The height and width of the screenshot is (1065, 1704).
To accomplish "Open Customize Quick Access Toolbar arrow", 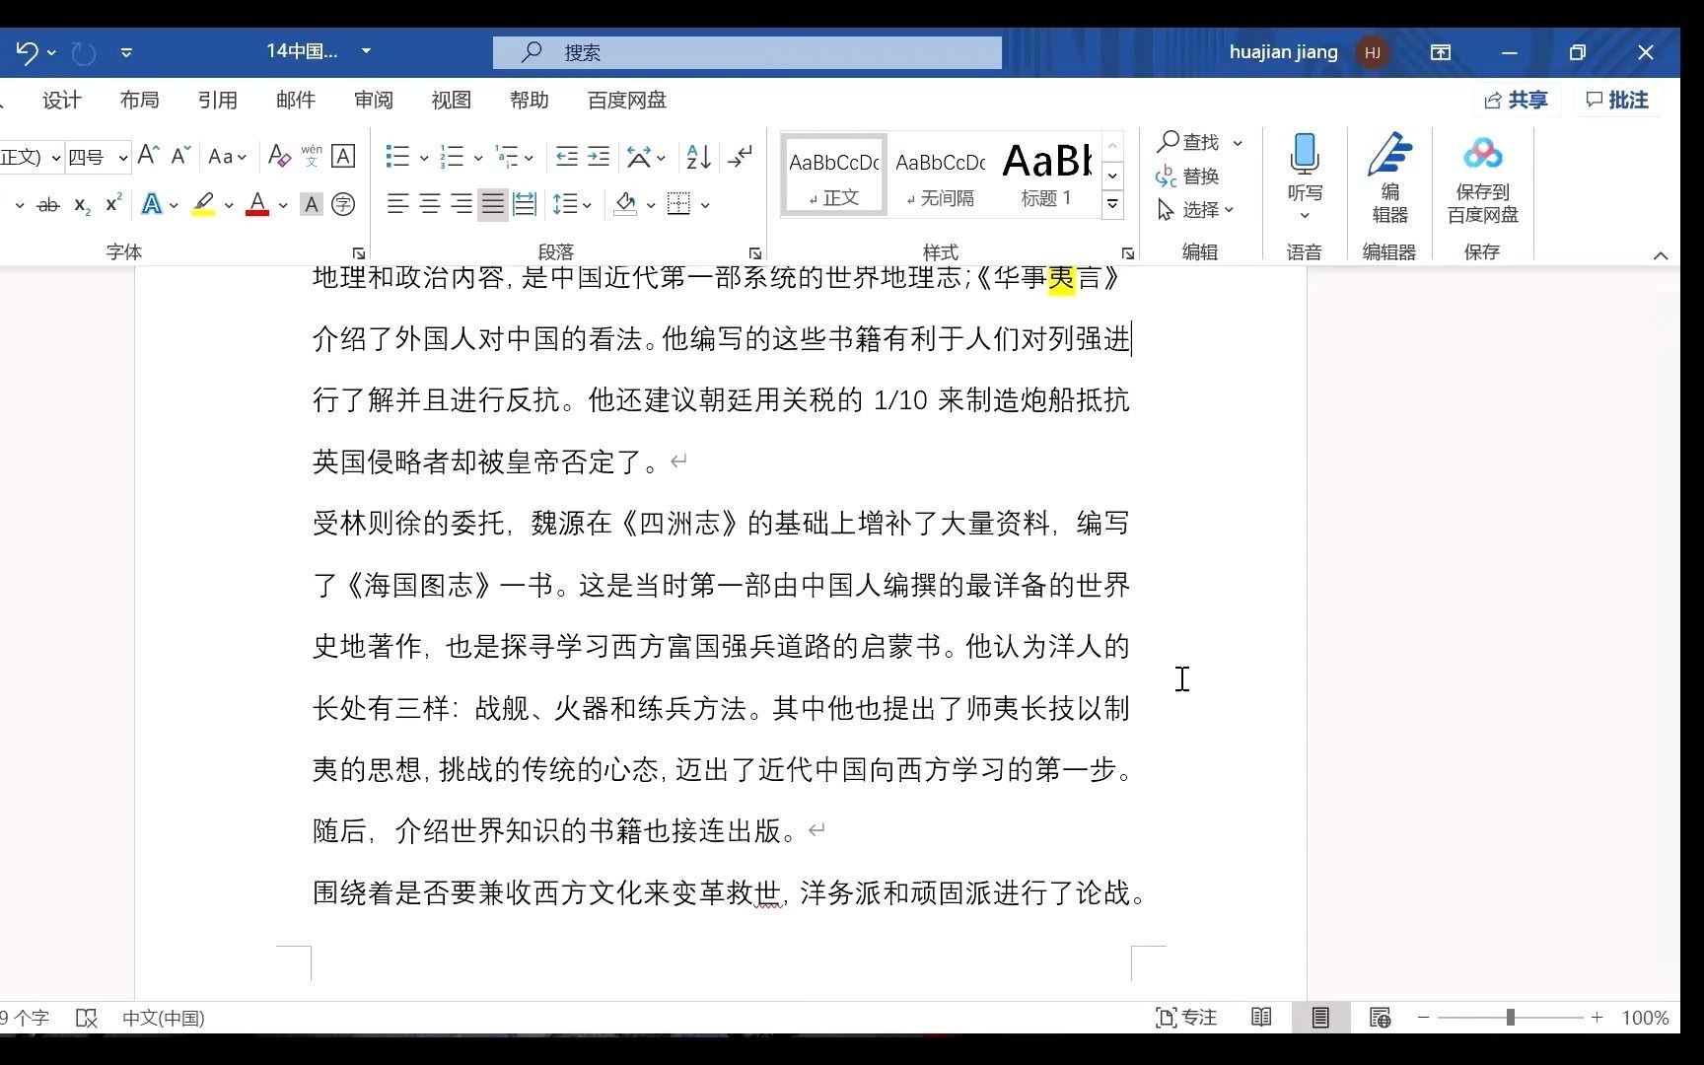I will coord(126,52).
